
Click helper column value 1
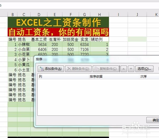(100, 44)
